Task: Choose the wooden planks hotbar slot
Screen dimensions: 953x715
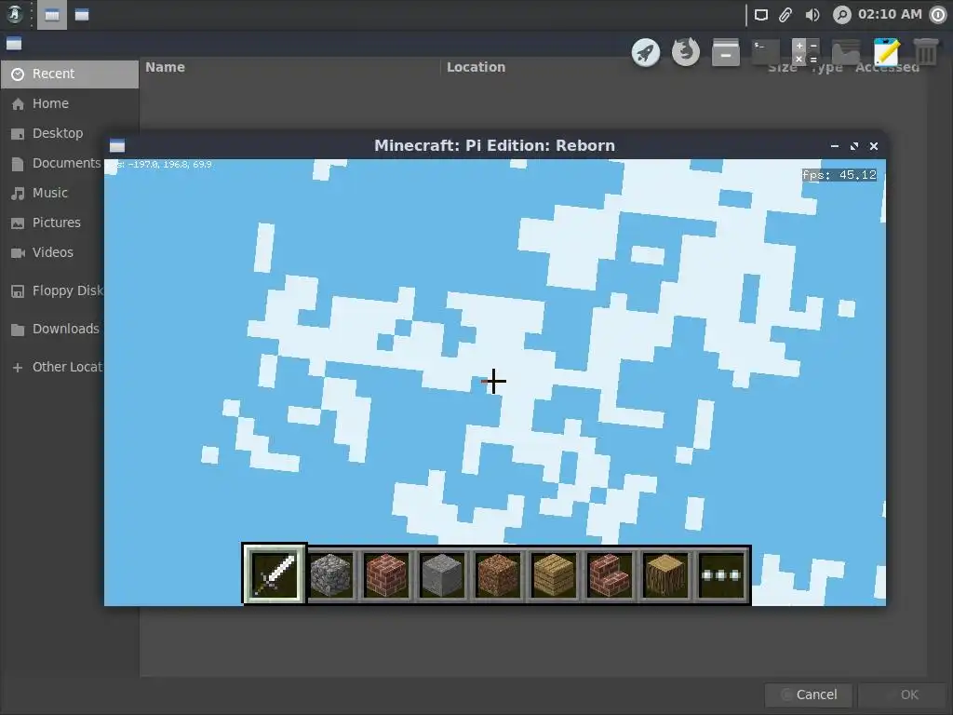Action: (555, 574)
